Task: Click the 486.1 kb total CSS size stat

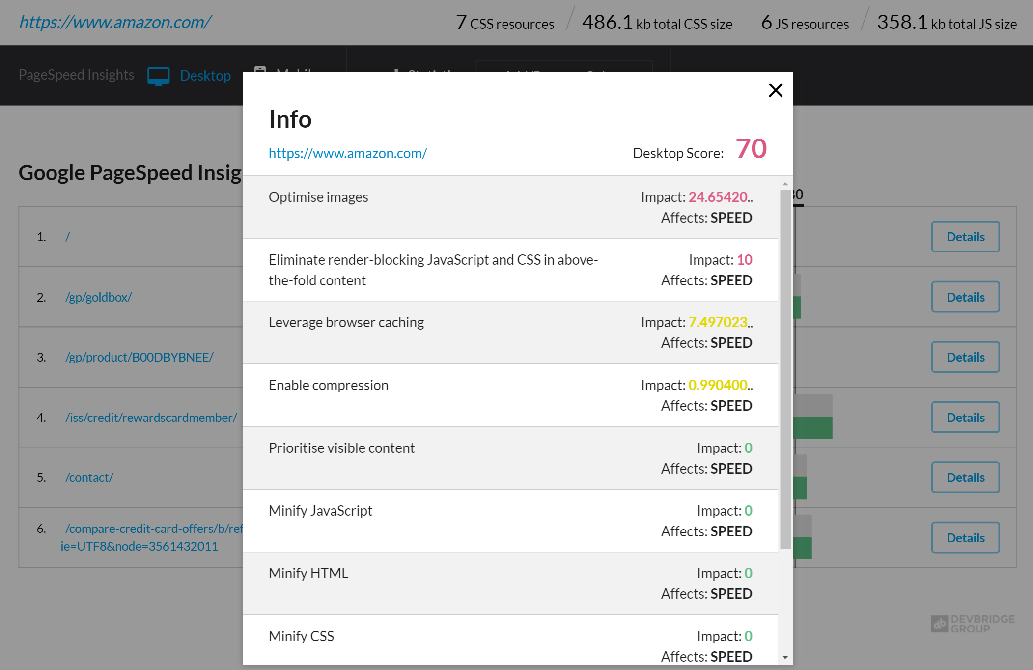Action: tap(657, 23)
